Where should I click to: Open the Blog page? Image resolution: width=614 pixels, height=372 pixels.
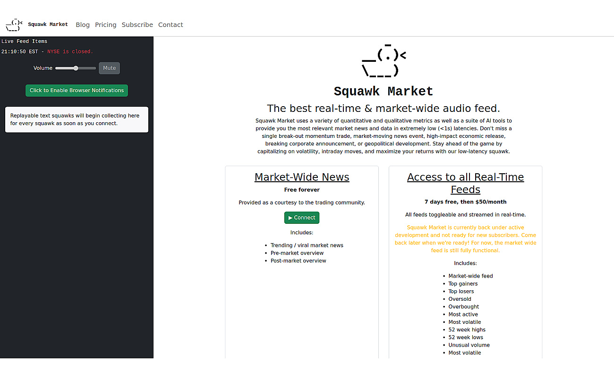83,25
